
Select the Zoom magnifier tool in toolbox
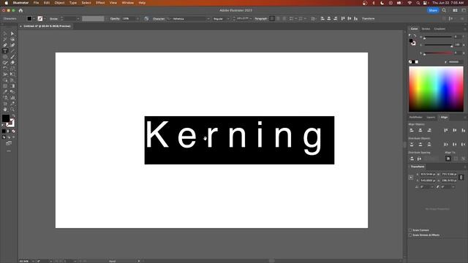pyautogui.click(x=12, y=110)
